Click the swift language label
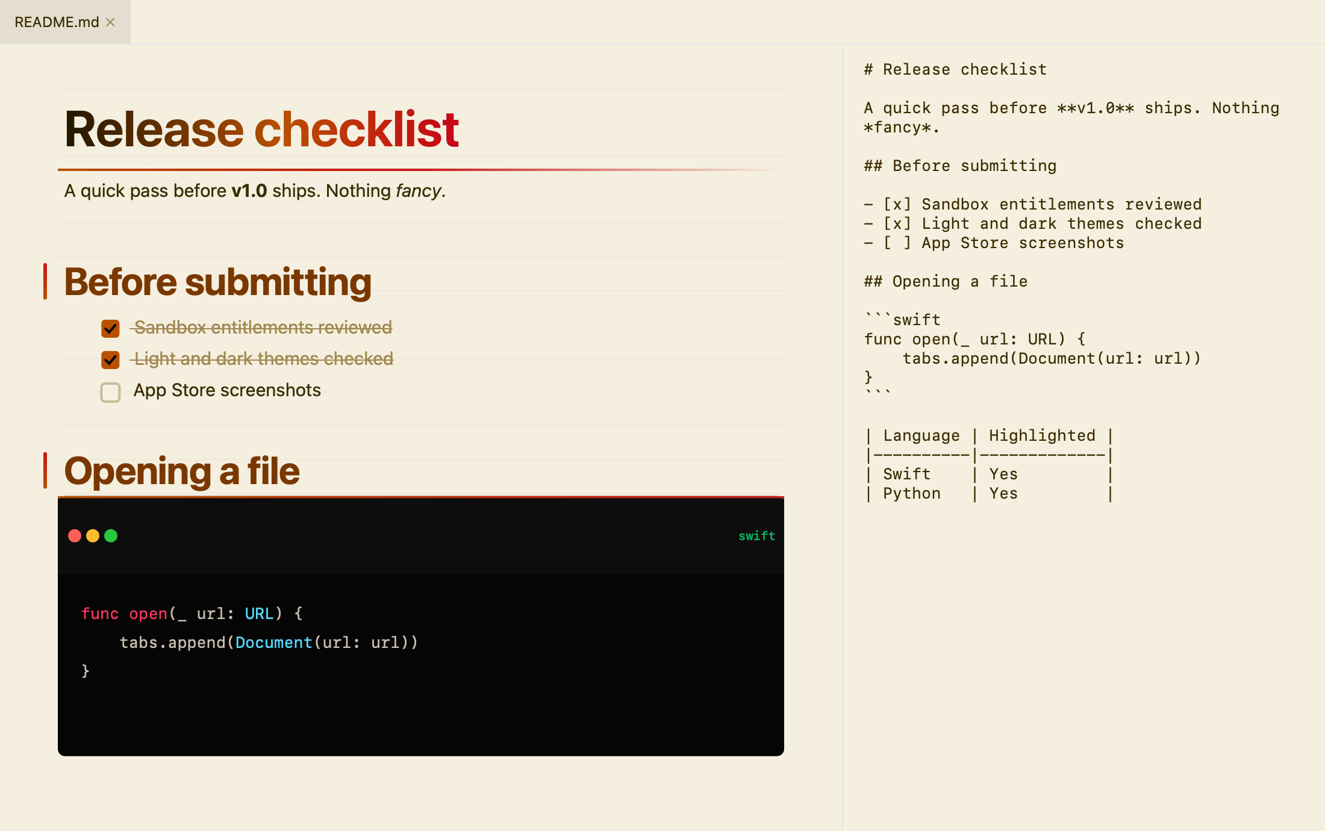Viewport: 1325px width, 831px height. point(756,536)
